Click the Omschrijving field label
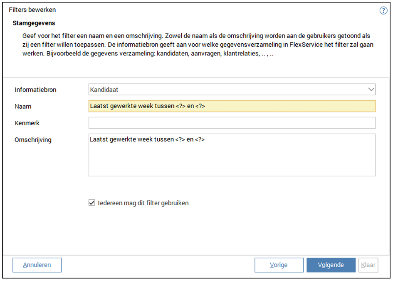 (x=33, y=139)
